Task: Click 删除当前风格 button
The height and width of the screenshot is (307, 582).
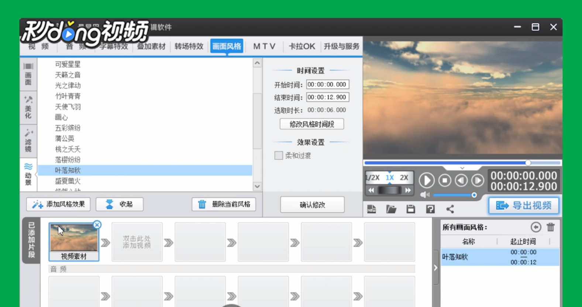Action: [224, 204]
